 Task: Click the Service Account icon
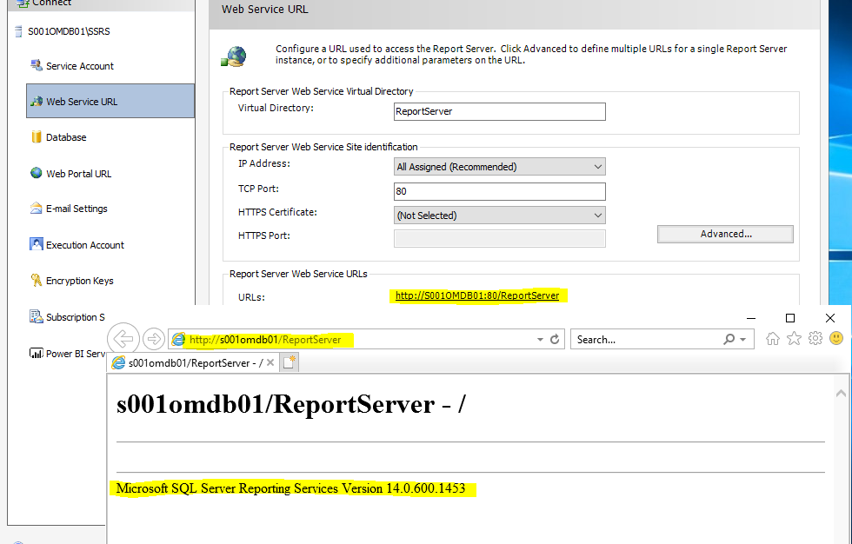click(x=37, y=65)
